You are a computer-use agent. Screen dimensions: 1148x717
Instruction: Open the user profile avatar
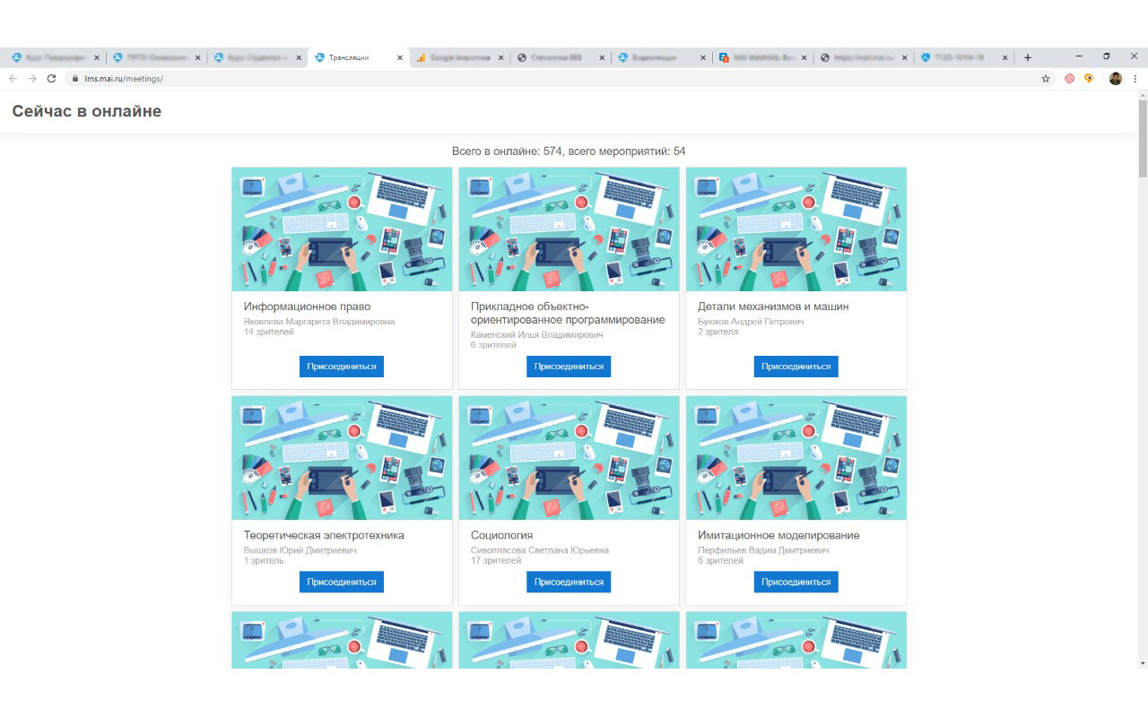[x=1116, y=79]
